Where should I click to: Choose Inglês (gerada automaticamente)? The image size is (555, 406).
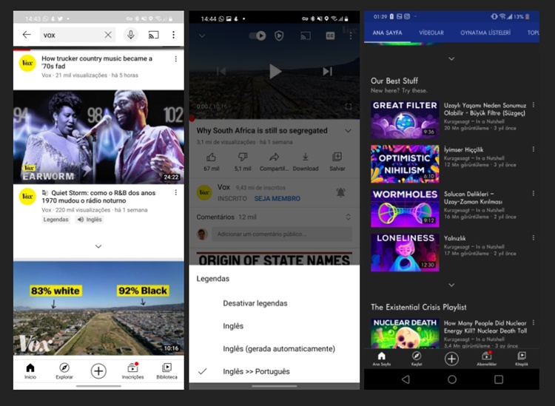[x=279, y=349]
